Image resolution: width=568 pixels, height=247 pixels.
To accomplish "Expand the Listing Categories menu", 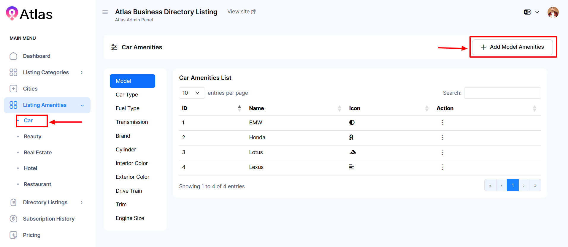I will click(46, 72).
